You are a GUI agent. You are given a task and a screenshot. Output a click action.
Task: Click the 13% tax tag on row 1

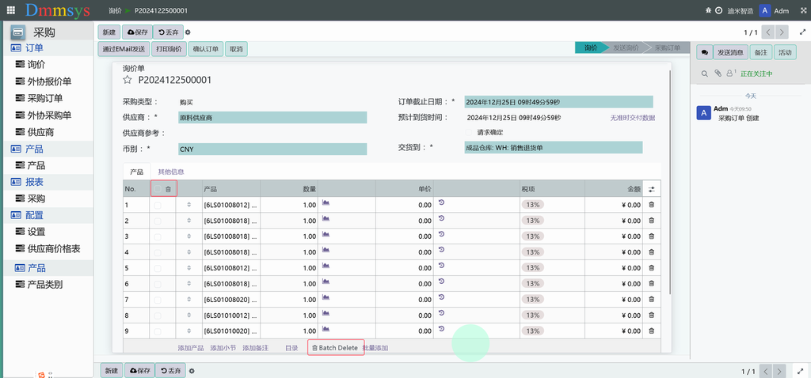532,205
